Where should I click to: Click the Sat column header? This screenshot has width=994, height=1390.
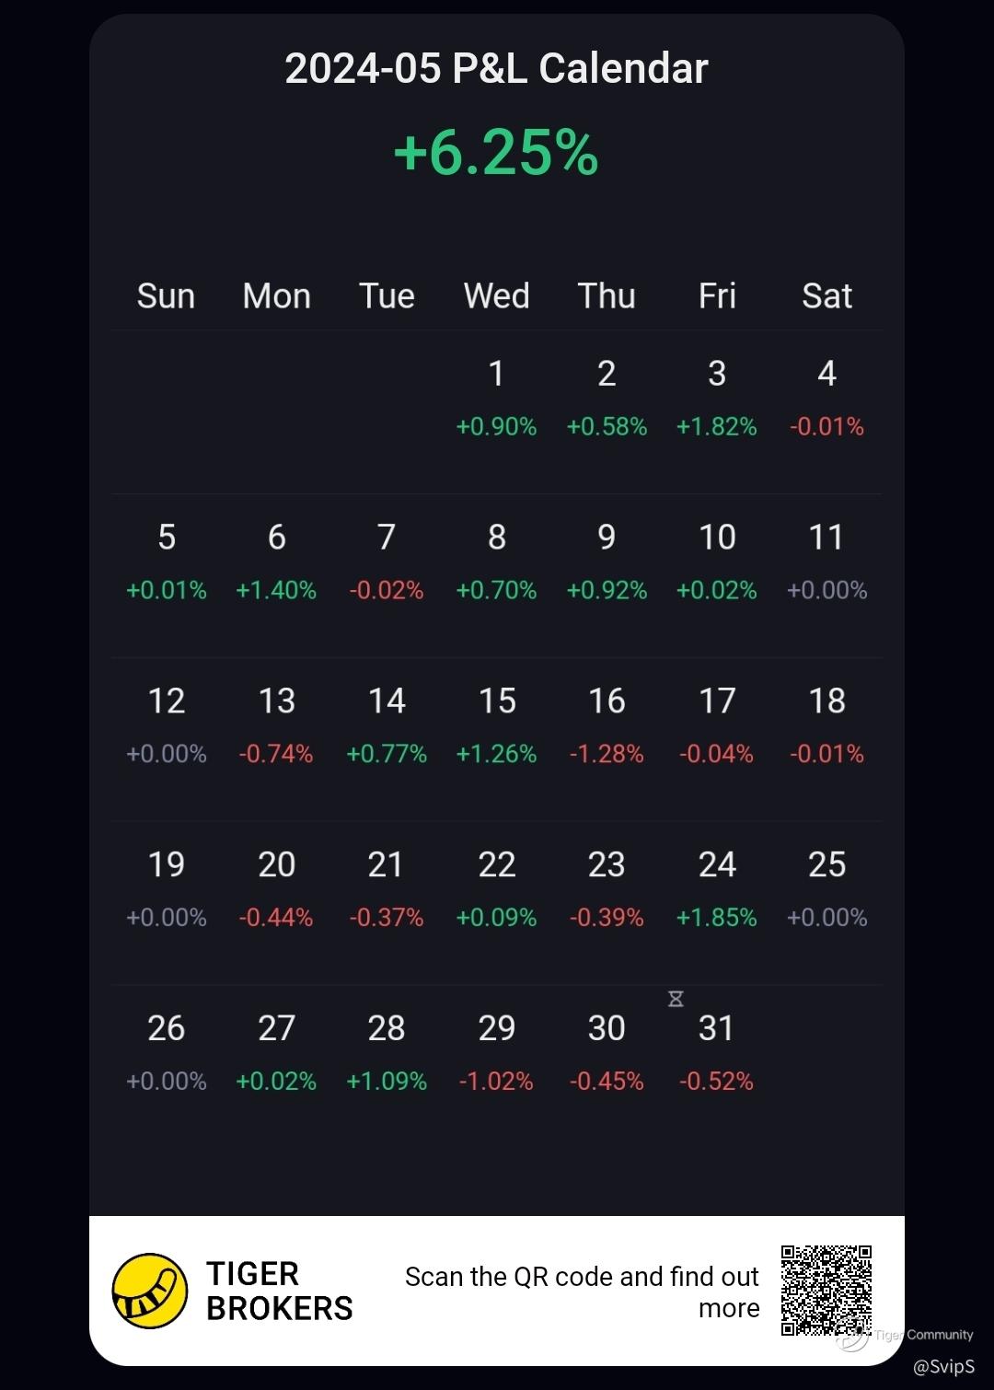[x=826, y=296]
